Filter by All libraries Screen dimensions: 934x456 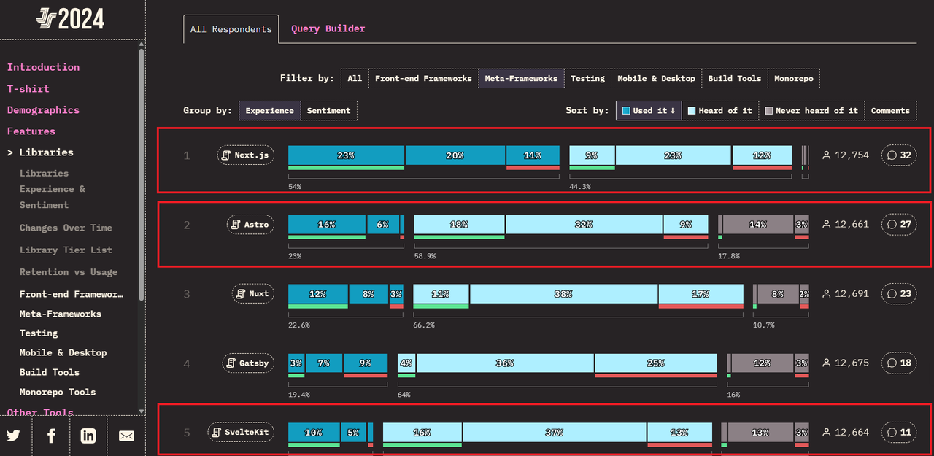pyautogui.click(x=355, y=78)
